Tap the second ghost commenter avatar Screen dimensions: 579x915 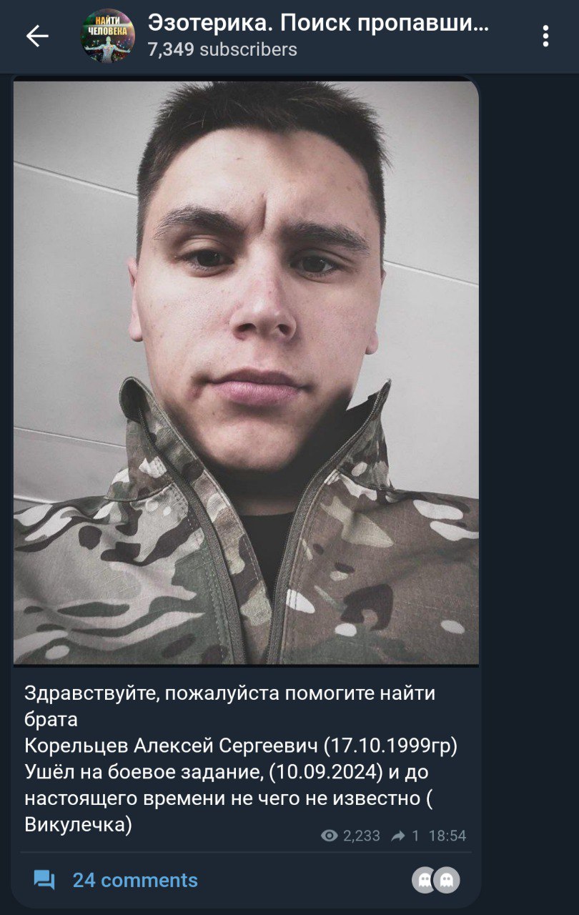tap(447, 880)
